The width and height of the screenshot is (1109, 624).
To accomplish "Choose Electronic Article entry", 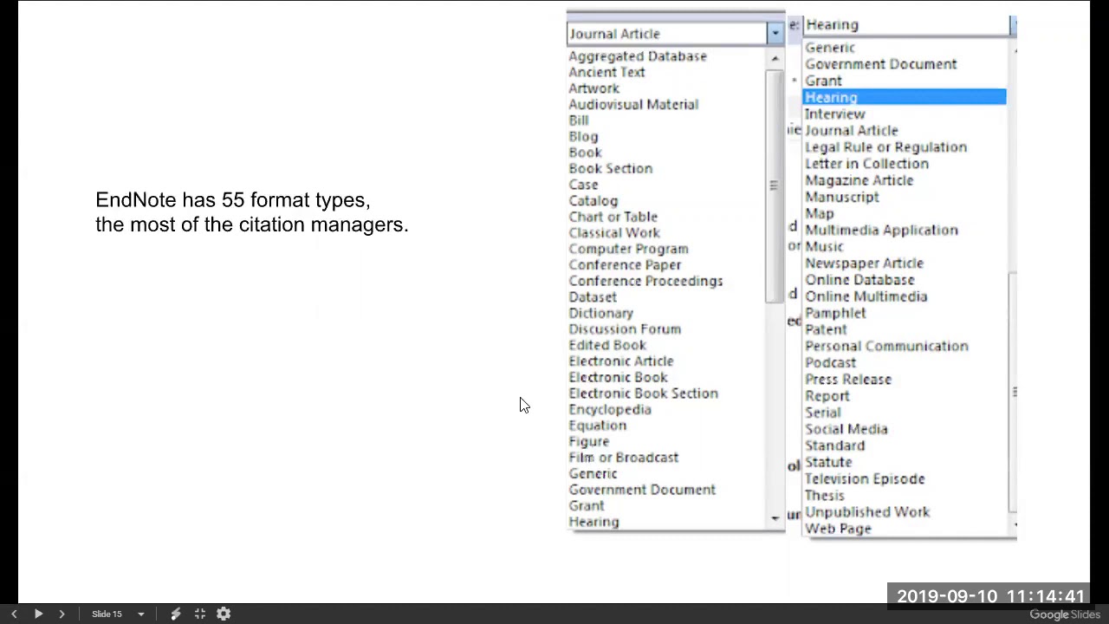I will 620,361.
